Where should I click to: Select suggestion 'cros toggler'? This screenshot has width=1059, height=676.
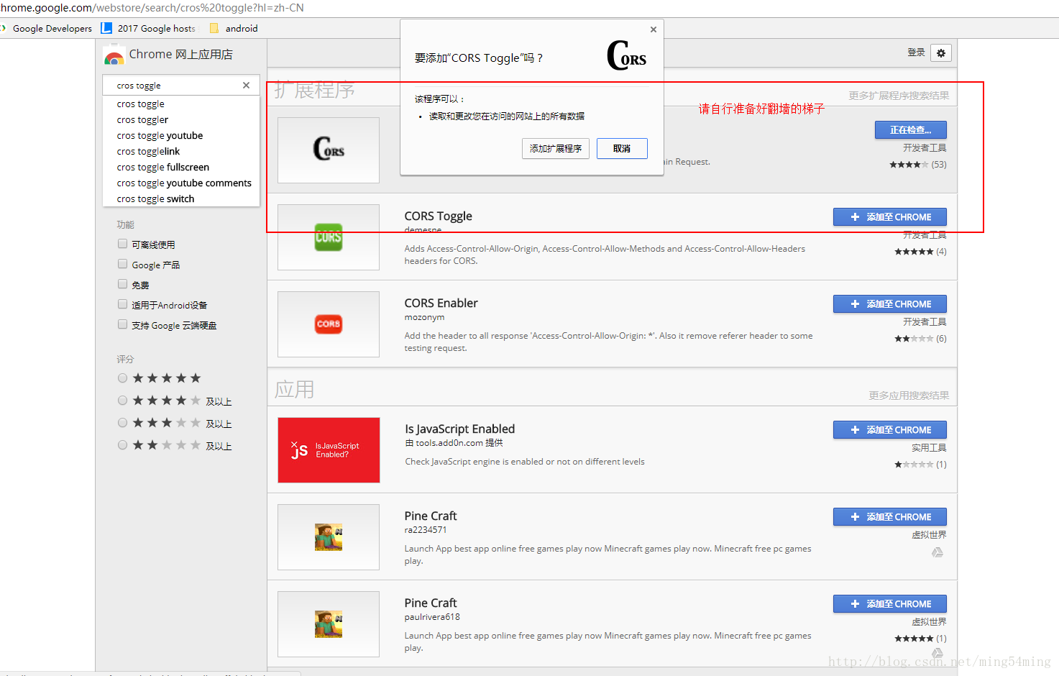pyautogui.click(x=181, y=119)
